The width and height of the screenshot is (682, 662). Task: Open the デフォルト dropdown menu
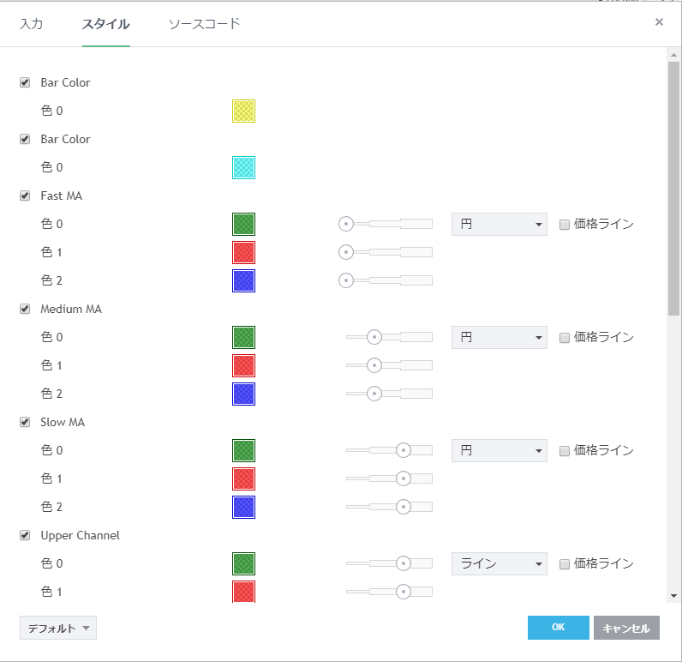point(58,628)
